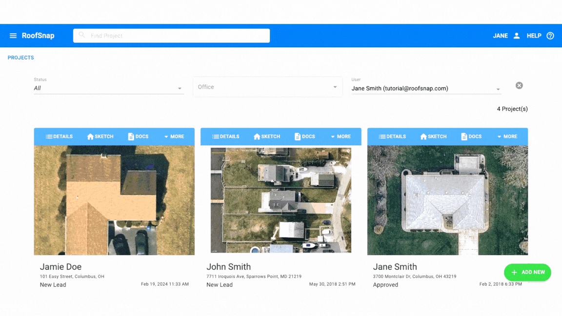Screen dimensions: 562x316
Task: Click the May 30, 2018 2:51 PM date
Action: 332,284
